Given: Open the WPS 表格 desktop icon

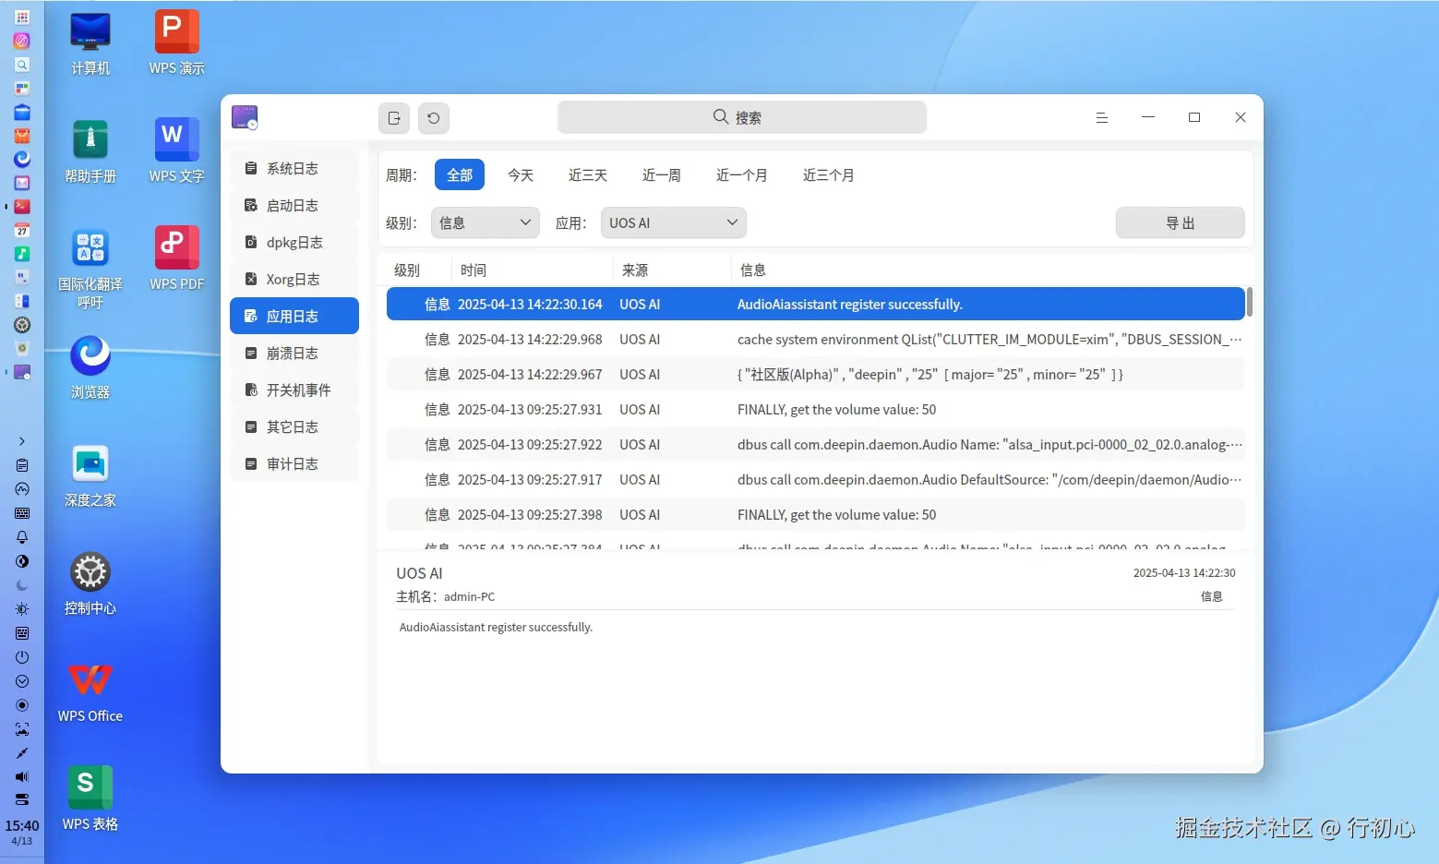Looking at the screenshot, I should coord(90,800).
